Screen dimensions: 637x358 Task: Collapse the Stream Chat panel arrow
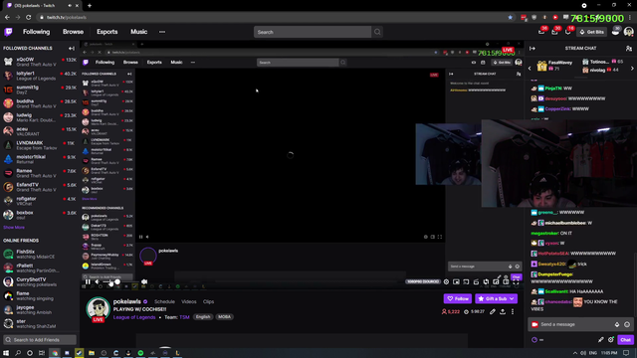(x=532, y=49)
